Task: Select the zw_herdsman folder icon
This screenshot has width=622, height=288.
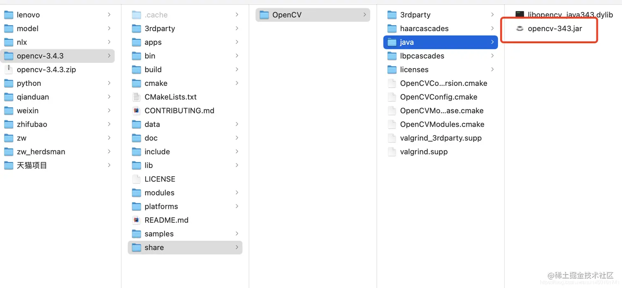Action: (x=9, y=152)
